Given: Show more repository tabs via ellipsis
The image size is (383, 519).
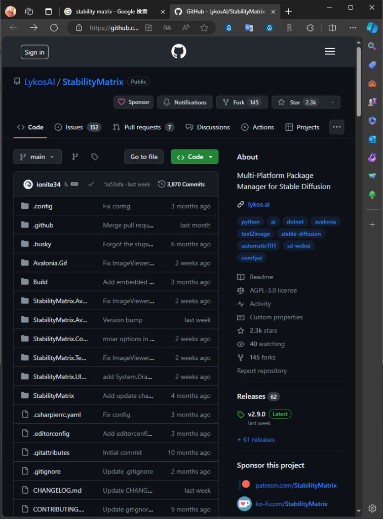Looking at the screenshot, I should pos(337,127).
